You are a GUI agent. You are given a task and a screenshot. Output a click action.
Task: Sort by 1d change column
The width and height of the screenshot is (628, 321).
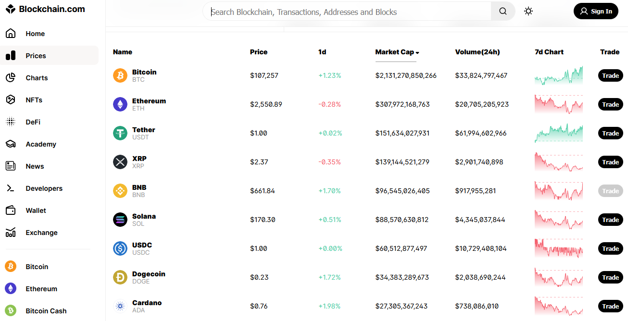click(x=322, y=52)
